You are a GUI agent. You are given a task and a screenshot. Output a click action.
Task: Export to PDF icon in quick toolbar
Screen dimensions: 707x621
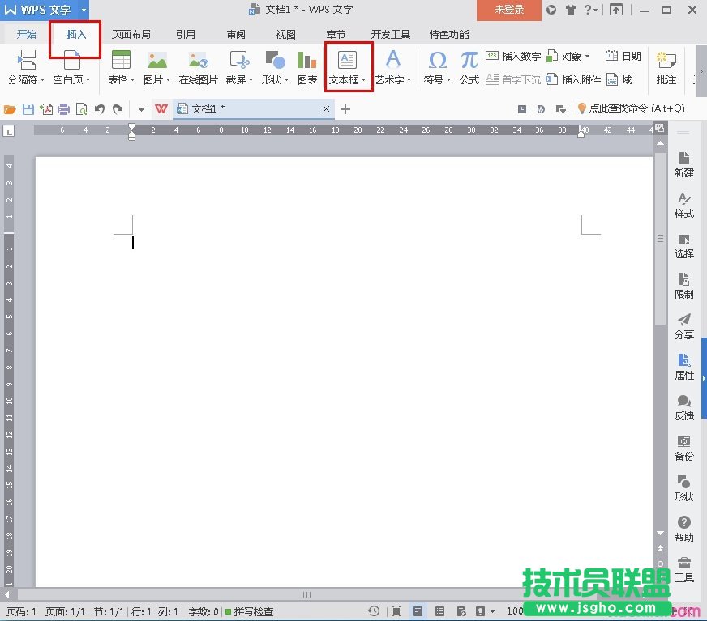pyautogui.click(x=46, y=109)
